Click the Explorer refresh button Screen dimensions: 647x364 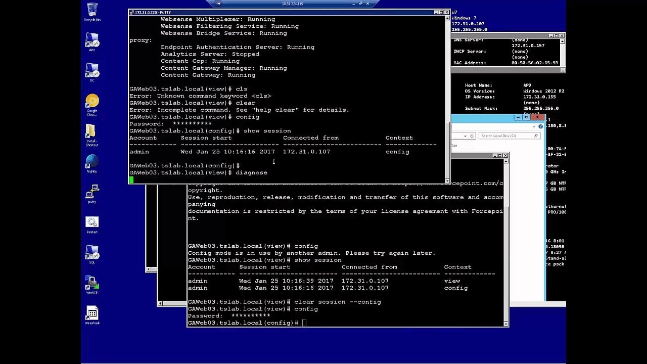[472, 136]
